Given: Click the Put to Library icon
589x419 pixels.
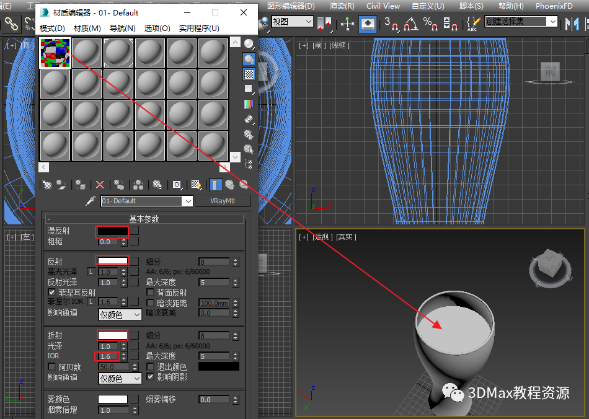Looking at the screenshot, I should [x=157, y=184].
